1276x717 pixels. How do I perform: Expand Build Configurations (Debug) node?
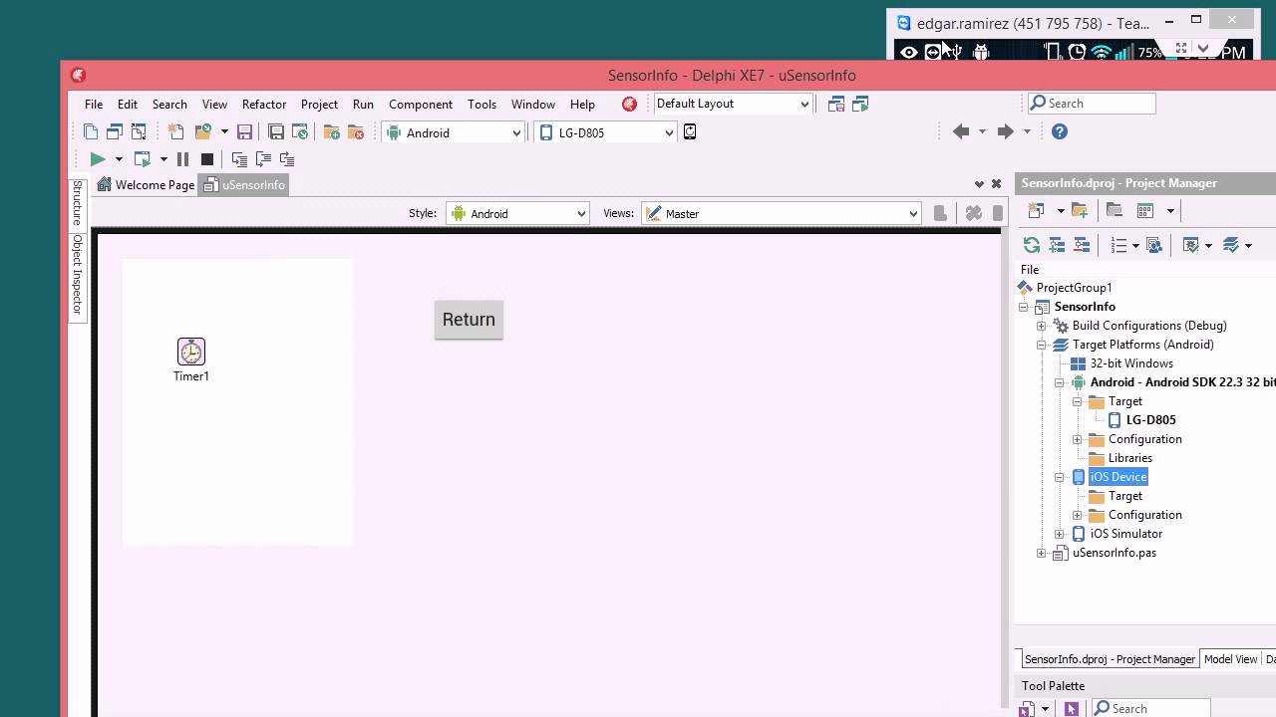pyautogui.click(x=1042, y=326)
